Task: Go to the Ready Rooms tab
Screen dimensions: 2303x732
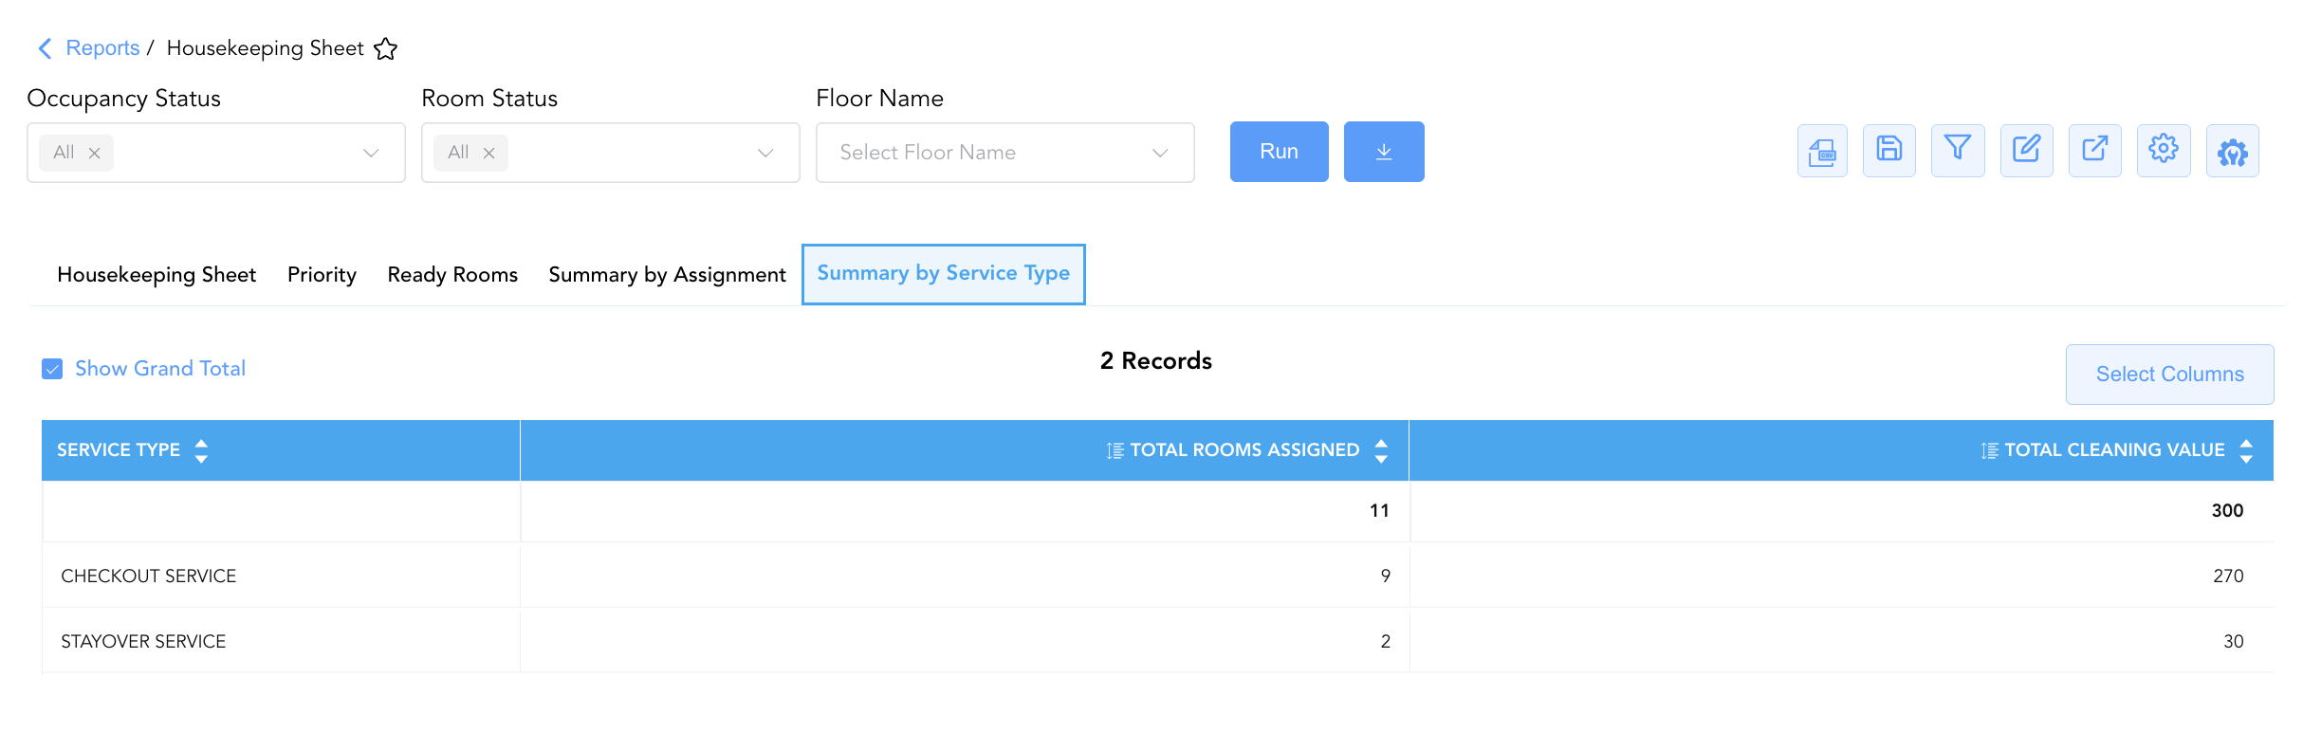Action: point(452,275)
